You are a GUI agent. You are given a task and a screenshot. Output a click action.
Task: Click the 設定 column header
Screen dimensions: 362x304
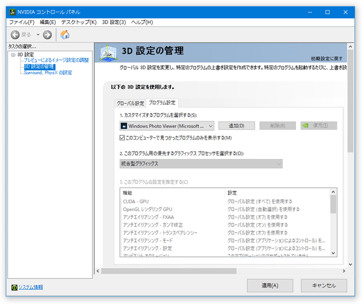pos(278,193)
